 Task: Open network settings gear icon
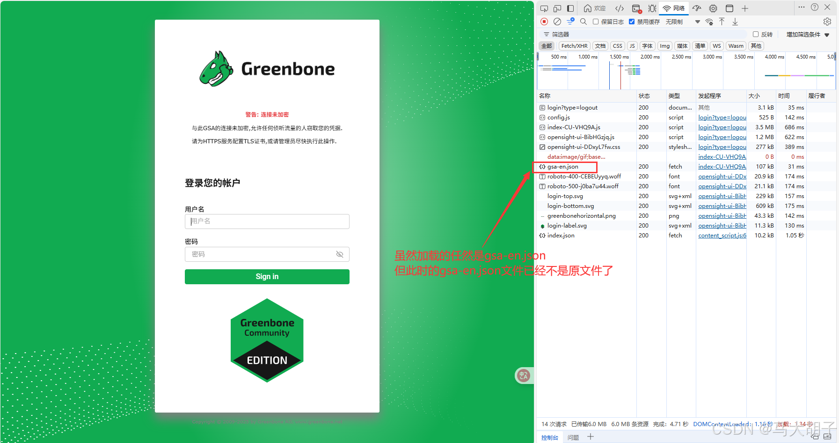pos(827,22)
